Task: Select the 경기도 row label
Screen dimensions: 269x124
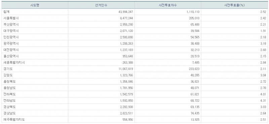Action: coord(8,69)
